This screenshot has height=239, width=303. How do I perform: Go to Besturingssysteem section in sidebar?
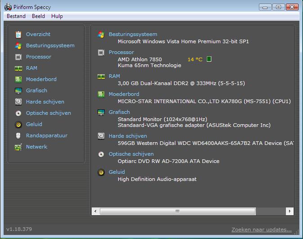click(x=50, y=45)
